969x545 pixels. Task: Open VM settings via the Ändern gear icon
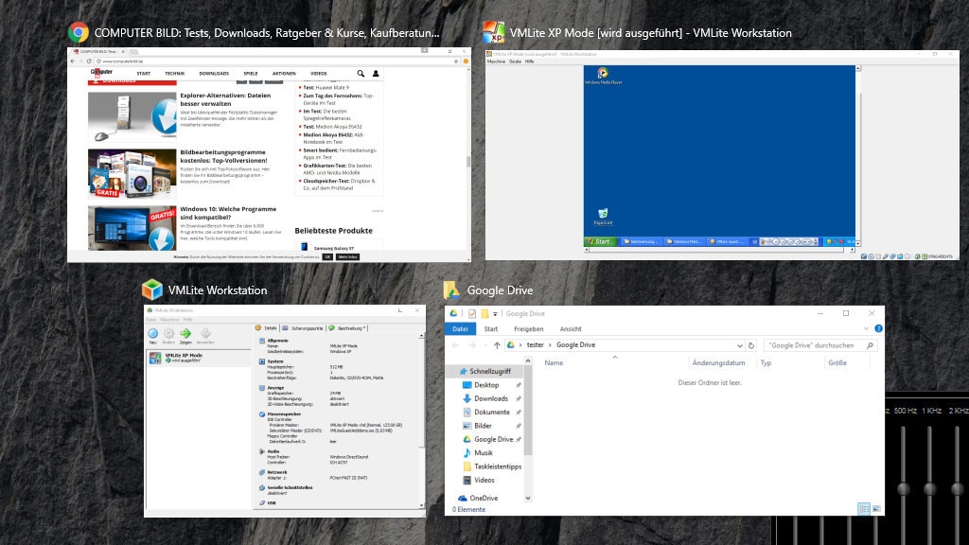click(168, 331)
